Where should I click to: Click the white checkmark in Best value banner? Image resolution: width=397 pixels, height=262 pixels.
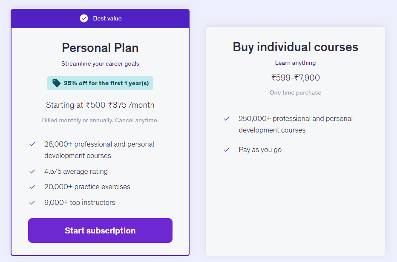tap(84, 18)
